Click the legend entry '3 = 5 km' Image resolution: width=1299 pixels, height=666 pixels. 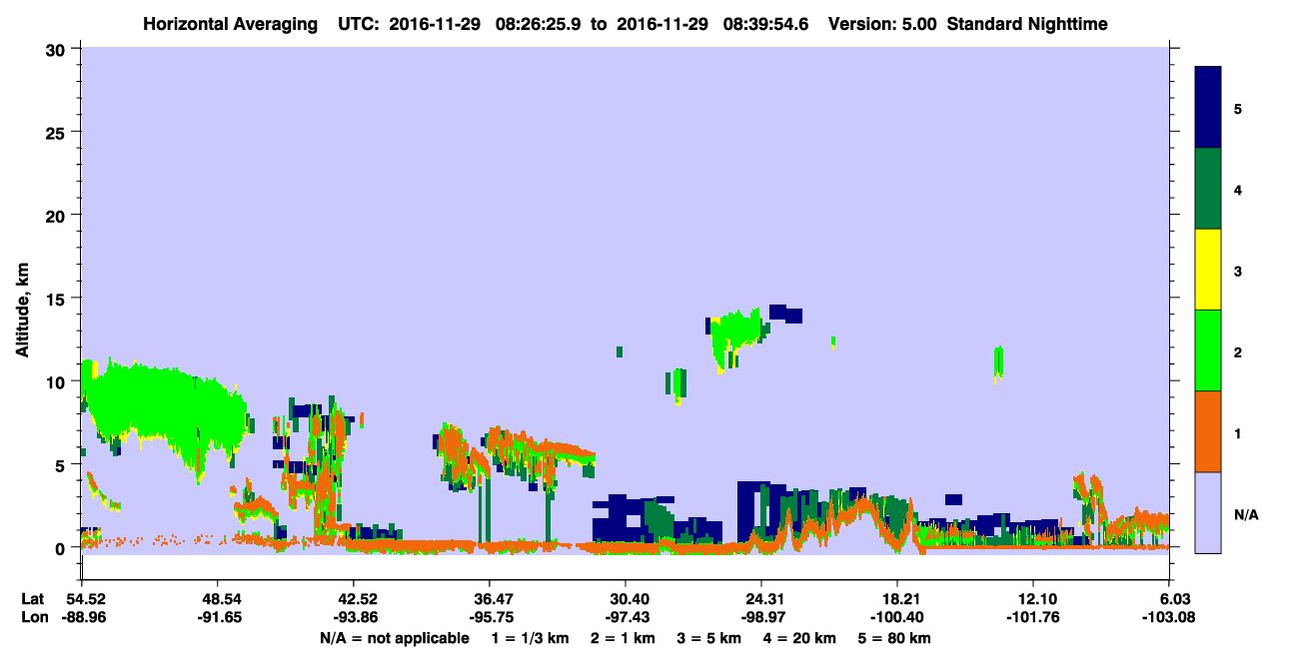pos(711,638)
